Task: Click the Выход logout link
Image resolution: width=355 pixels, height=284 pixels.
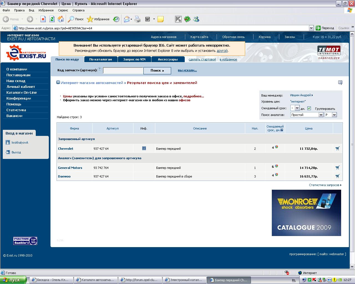Action: (x=16, y=152)
